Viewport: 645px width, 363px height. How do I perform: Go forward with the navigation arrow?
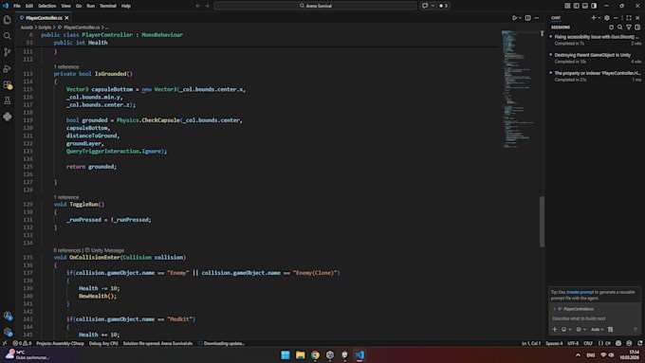click(207, 6)
